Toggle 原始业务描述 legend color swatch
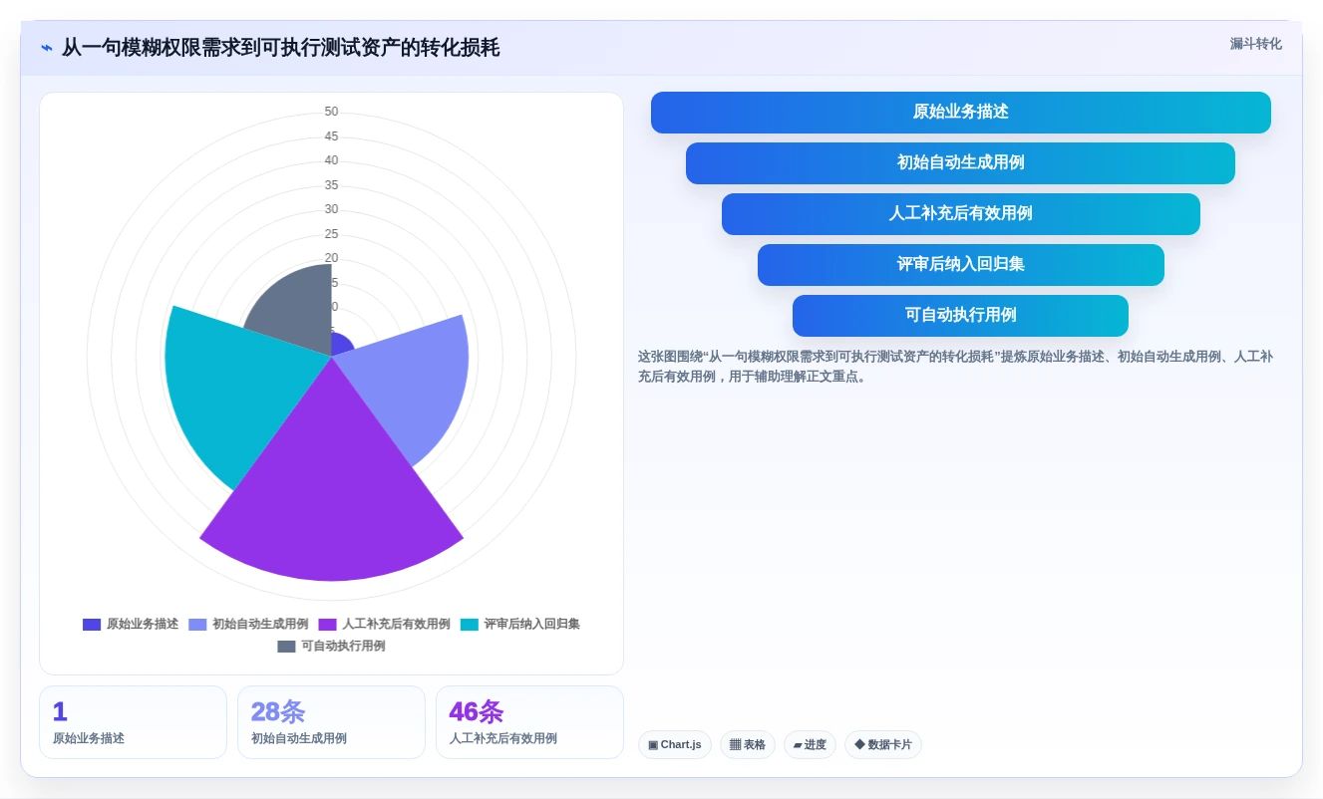 tap(92, 625)
